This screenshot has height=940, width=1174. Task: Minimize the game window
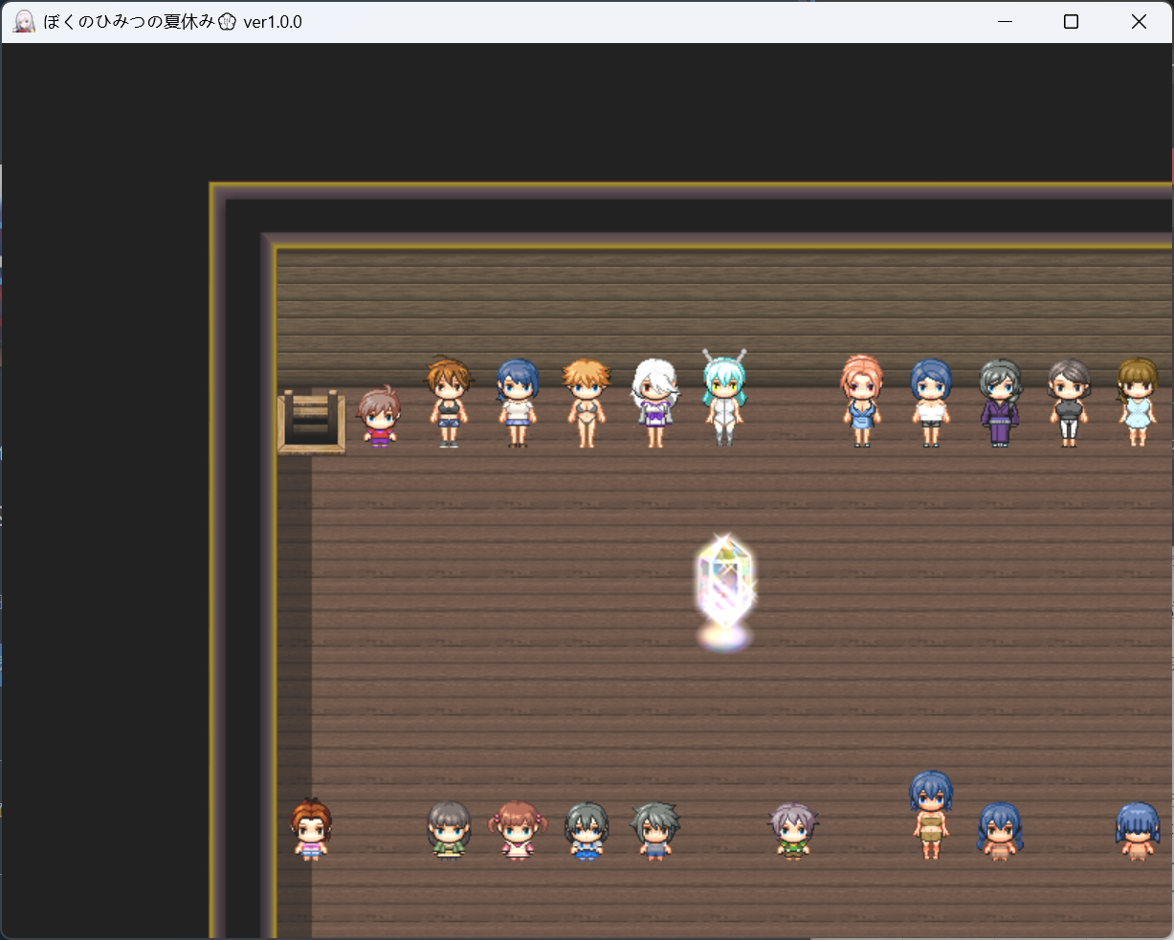click(x=1005, y=21)
